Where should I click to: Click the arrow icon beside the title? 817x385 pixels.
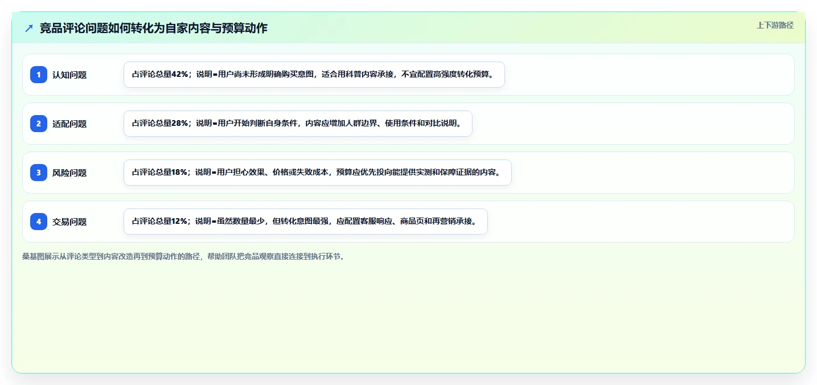click(x=29, y=28)
